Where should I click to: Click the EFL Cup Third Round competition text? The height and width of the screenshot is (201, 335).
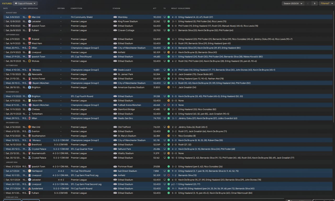click(x=81, y=57)
